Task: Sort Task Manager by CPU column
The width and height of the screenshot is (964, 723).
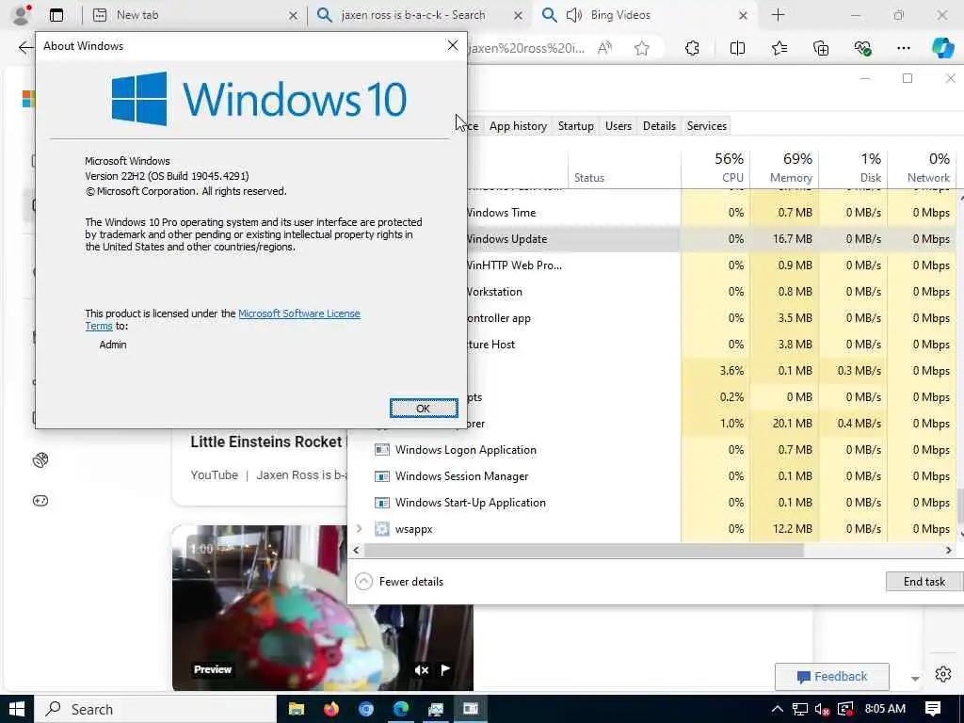Action: [715, 168]
